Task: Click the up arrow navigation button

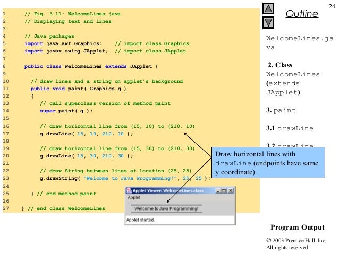Action: point(268,9)
